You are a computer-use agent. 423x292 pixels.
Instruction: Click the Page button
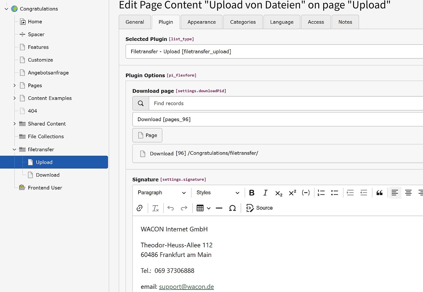[x=147, y=135]
